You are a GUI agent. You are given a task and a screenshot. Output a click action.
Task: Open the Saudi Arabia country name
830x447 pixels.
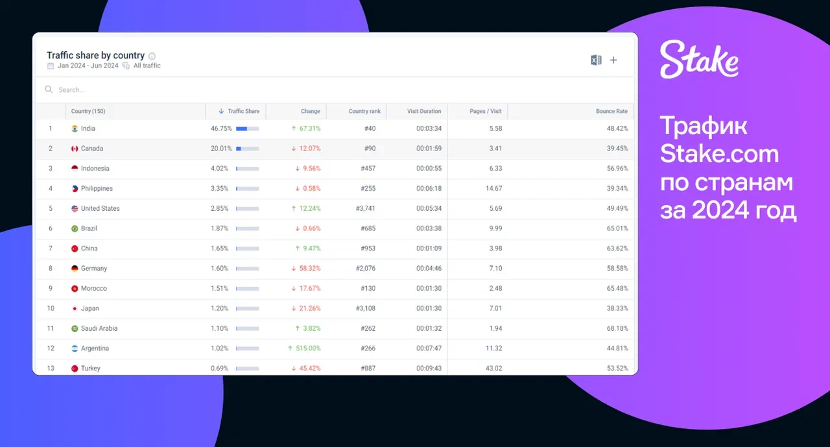point(99,329)
